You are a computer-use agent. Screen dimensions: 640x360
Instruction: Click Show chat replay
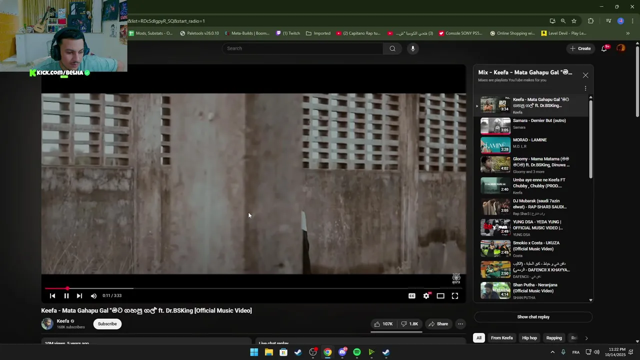pyautogui.click(x=533, y=317)
